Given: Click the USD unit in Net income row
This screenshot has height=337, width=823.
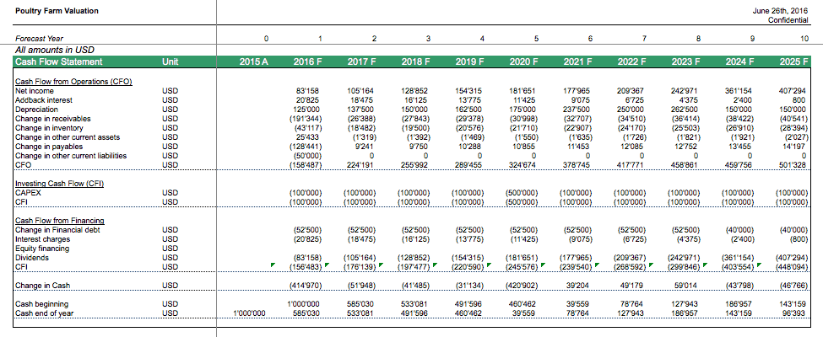Looking at the screenshot, I should pyautogui.click(x=170, y=91).
